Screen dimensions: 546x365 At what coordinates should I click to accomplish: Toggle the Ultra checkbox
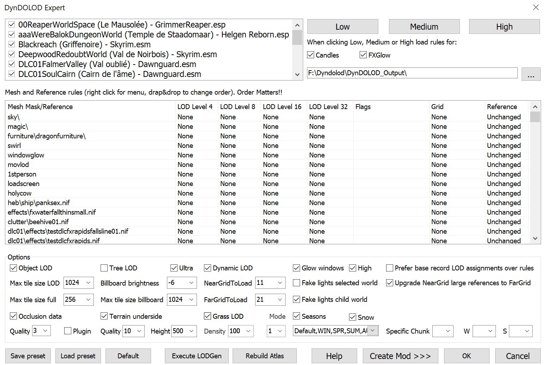(174, 268)
